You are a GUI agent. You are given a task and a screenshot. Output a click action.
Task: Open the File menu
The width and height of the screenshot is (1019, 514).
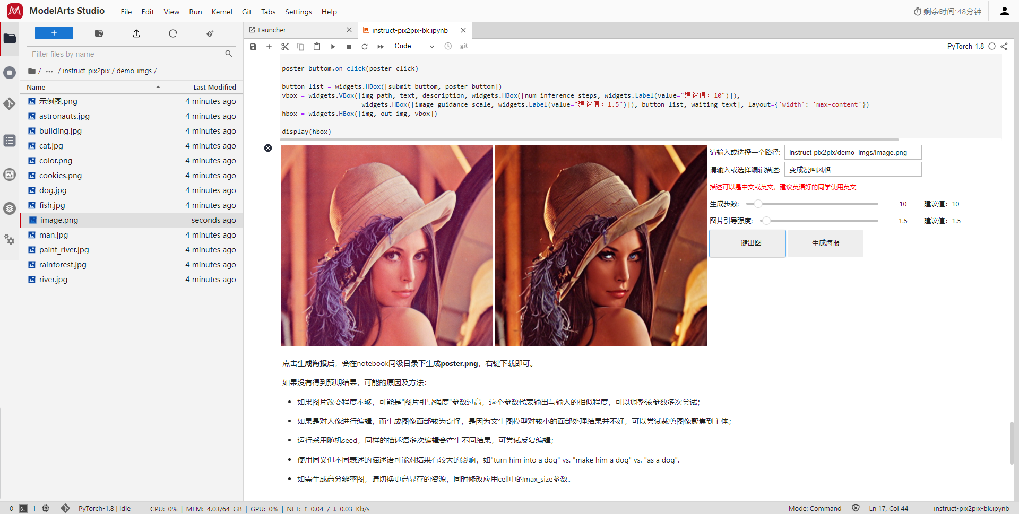126,12
